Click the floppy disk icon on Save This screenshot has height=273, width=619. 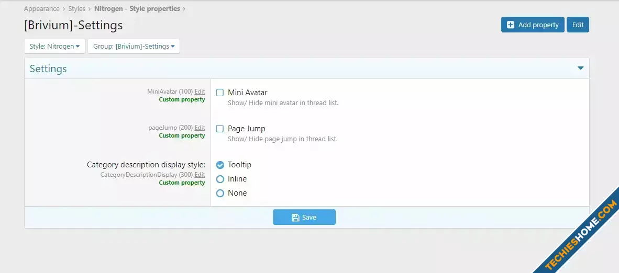tap(295, 218)
